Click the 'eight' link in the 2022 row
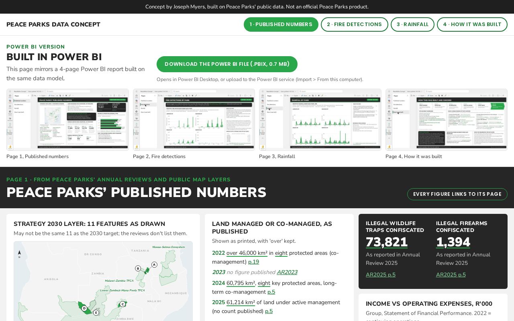The image size is (514, 321). tap(281, 253)
